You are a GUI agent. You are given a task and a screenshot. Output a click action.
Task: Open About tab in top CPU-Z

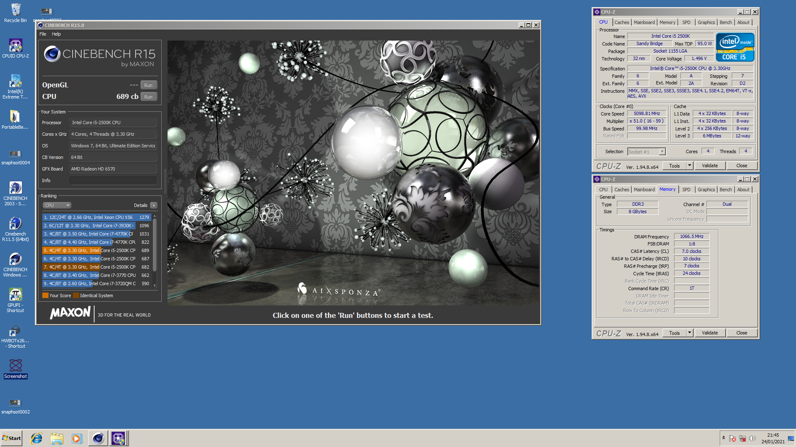pyautogui.click(x=743, y=22)
